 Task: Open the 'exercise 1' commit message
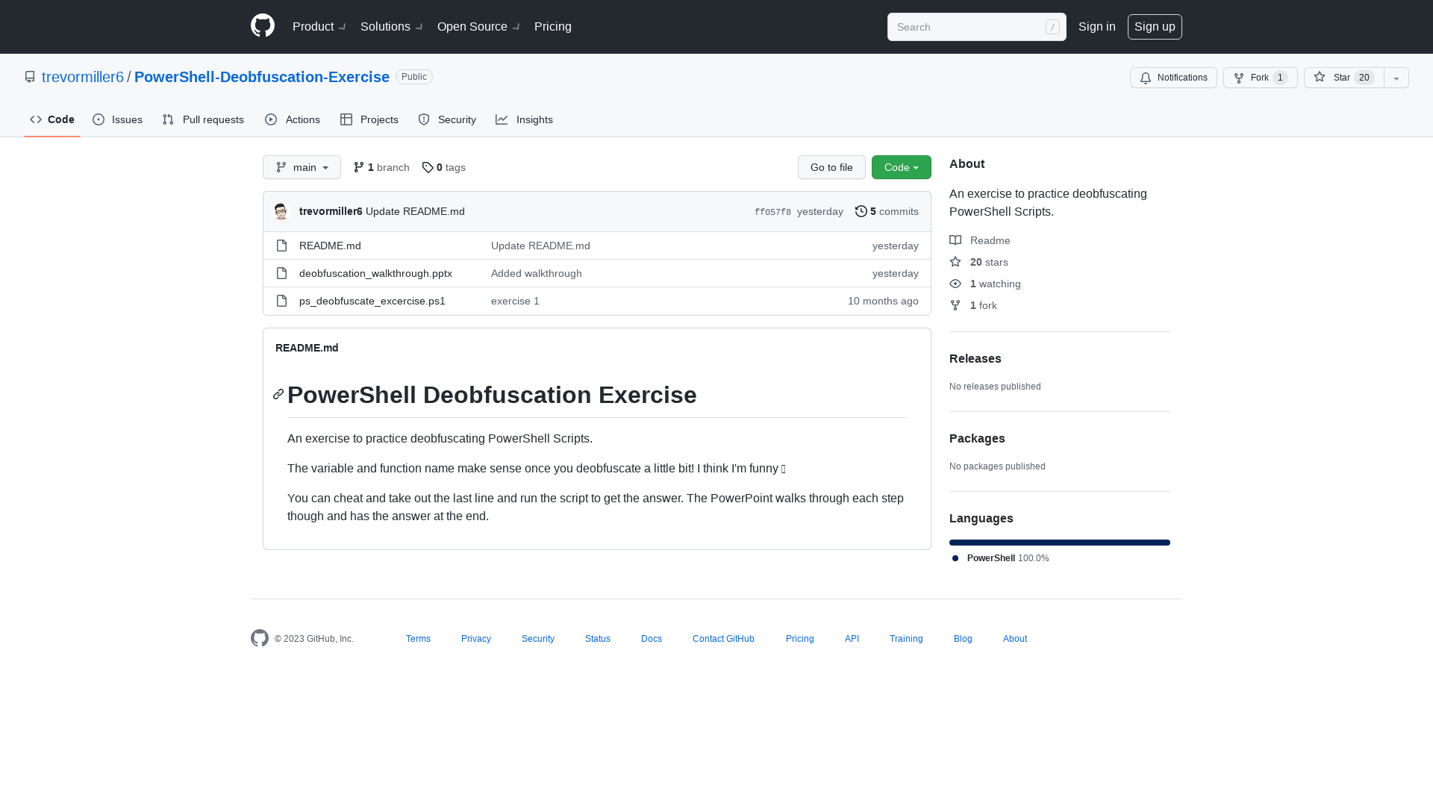pyautogui.click(x=515, y=301)
